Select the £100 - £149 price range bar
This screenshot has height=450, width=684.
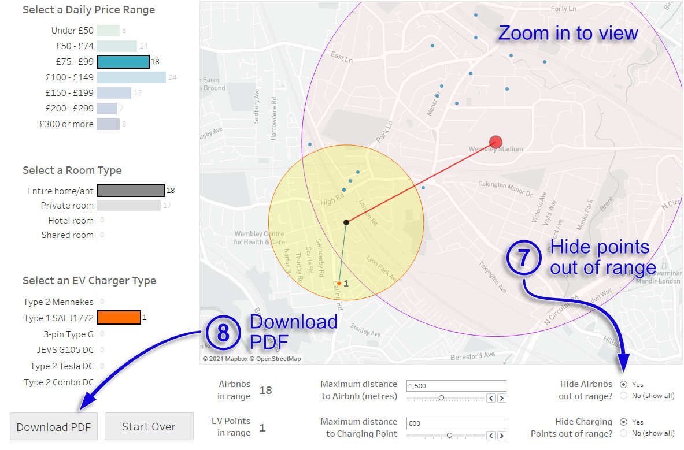(131, 77)
